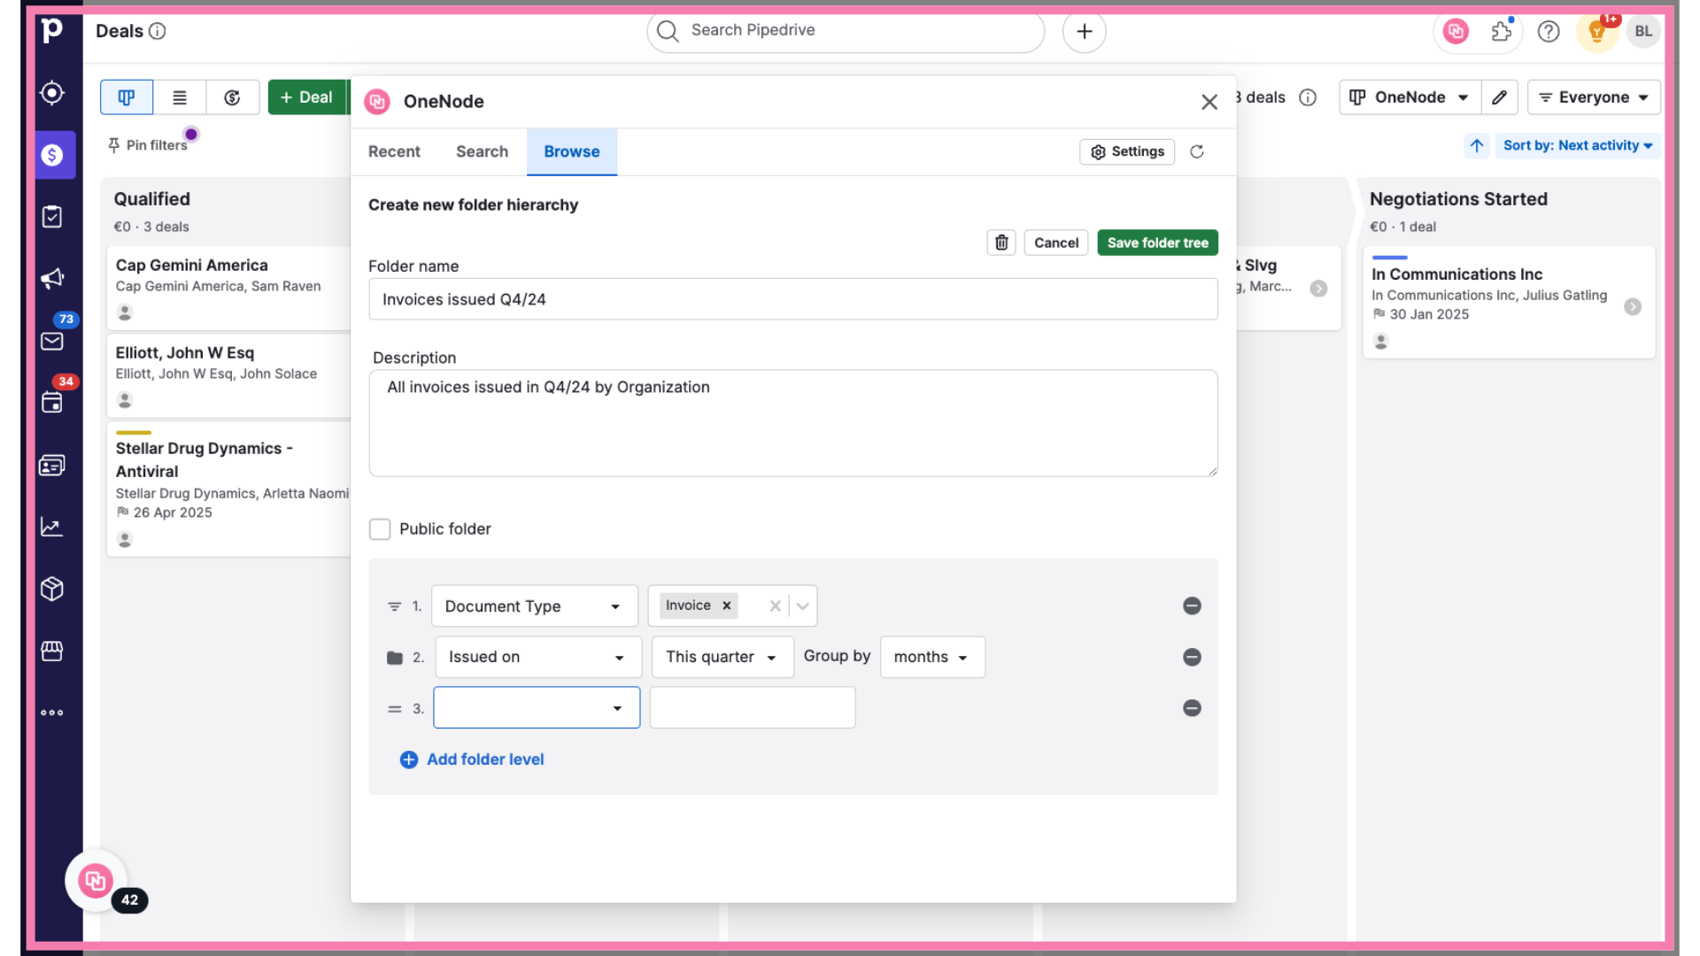Image resolution: width=1700 pixels, height=956 pixels.
Task: Open the Cap Gemini America deal card
Action: tap(228, 288)
